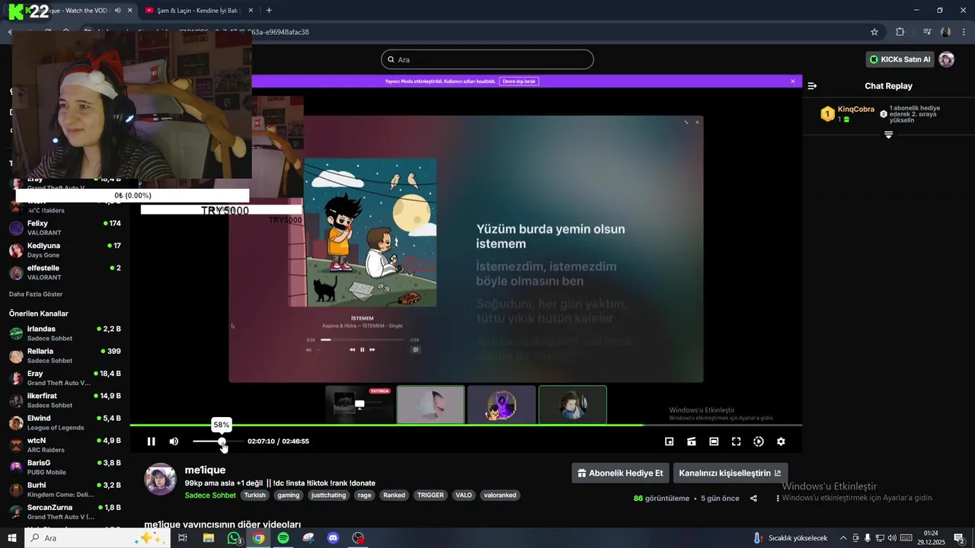Image resolution: width=975 pixels, height=548 pixels.
Task: Adjust the player volume slider
Action: point(218,441)
